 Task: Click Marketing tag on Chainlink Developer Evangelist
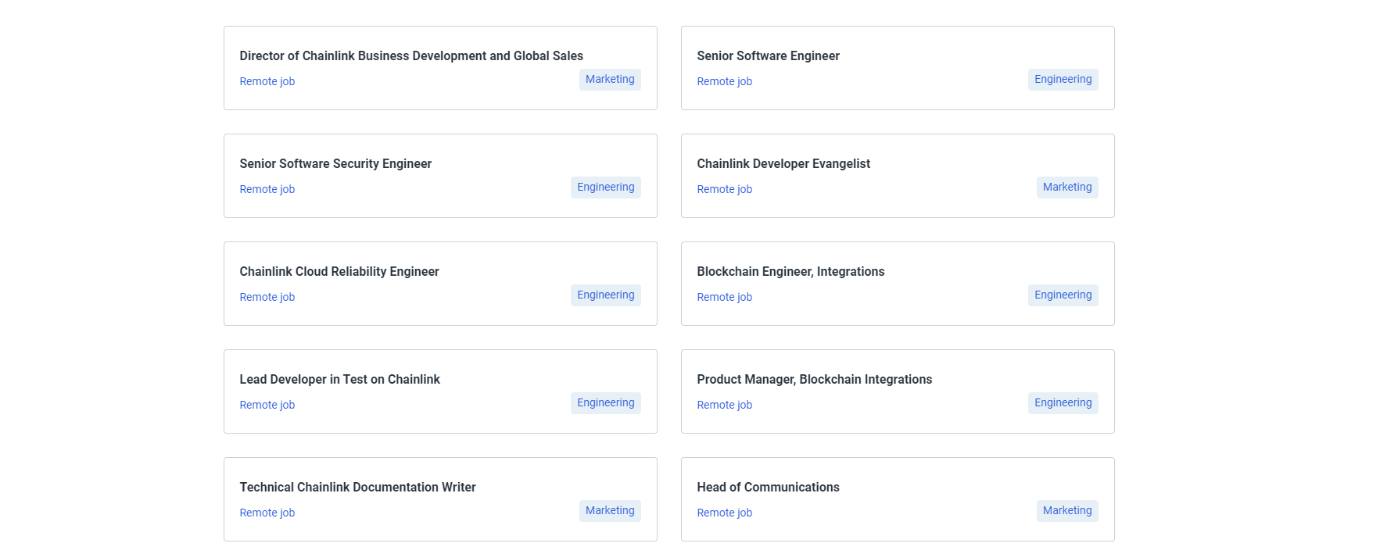(1067, 188)
